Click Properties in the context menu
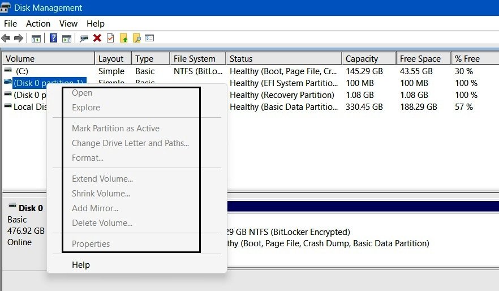The width and height of the screenshot is (499, 291). coord(91,244)
